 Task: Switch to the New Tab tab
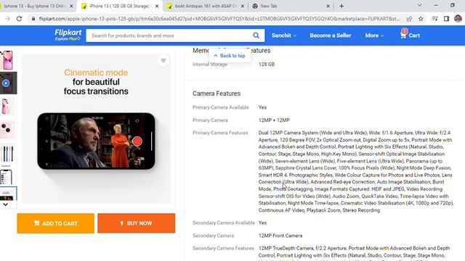pyautogui.click(x=291, y=6)
